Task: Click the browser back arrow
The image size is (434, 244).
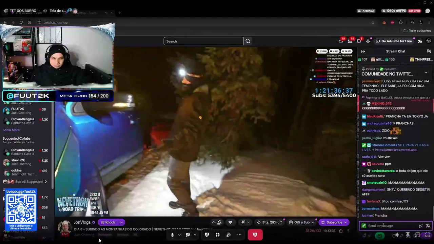Action: coord(5,22)
